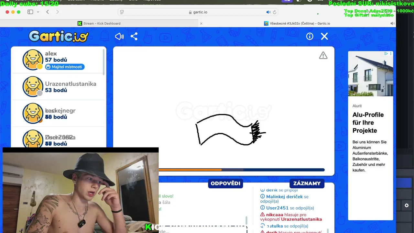Image resolution: width=414 pixels, height=233 pixels.
Task: Click the player list scrollbar
Action: tap(104, 61)
